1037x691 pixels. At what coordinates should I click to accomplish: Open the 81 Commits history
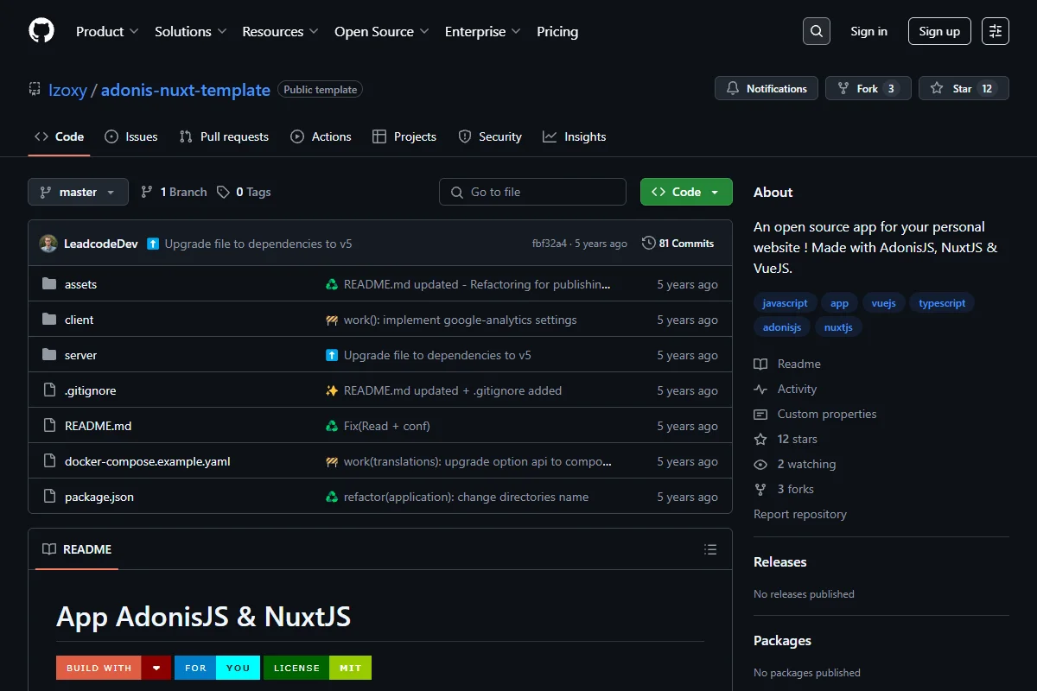point(678,244)
